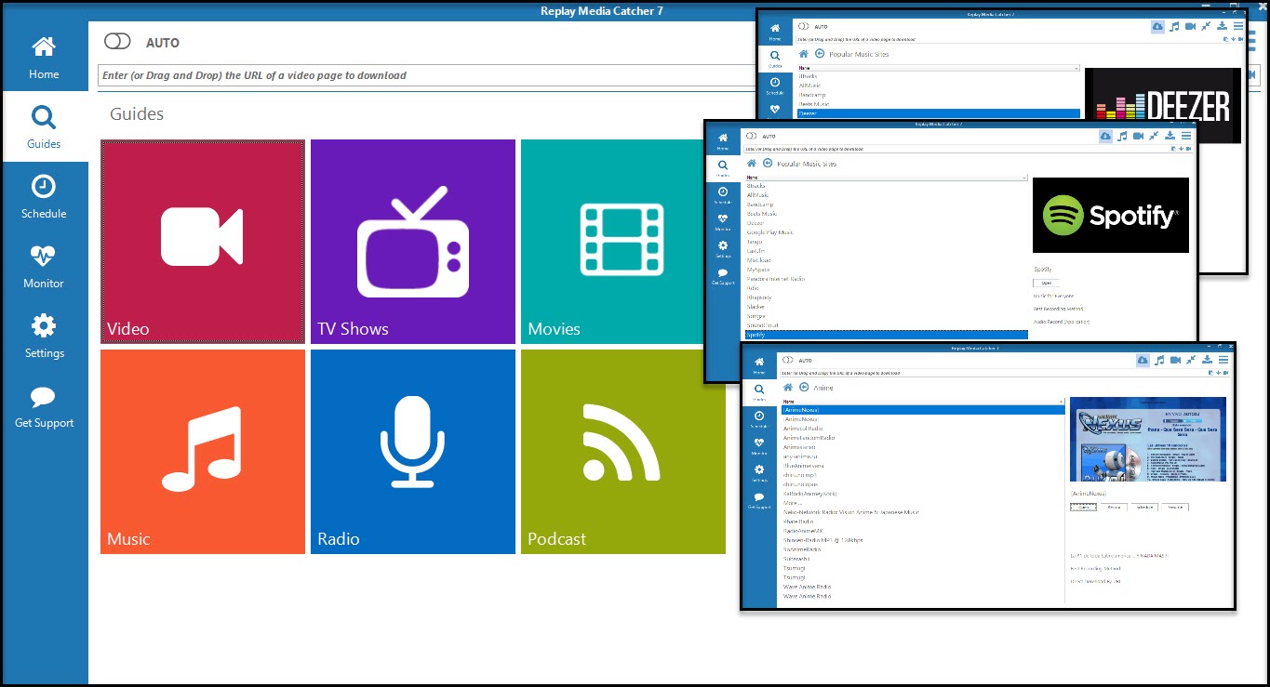Click guides home icon in the Spotify window
Image resolution: width=1270 pixels, height=687 pixels.
point(752,164)
